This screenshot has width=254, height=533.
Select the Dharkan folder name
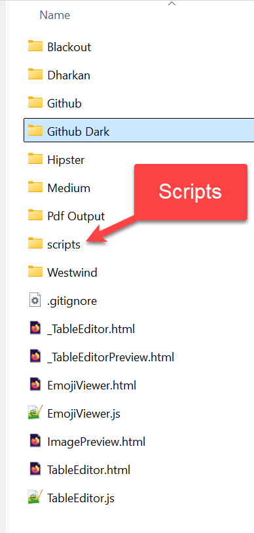69,75
